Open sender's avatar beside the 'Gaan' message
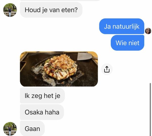The width and height of the screenshot is (152, 136). [x=10, y=129]
